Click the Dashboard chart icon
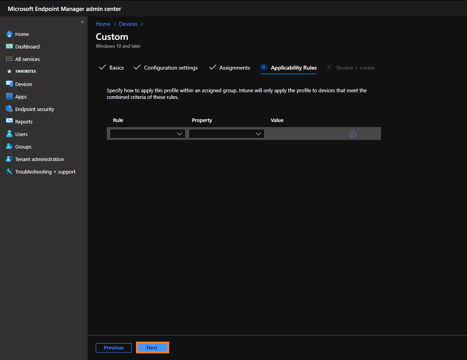Image resolution: width=467 pixels, height=360 pixels. pyautogui.click(x=9, y=46)
